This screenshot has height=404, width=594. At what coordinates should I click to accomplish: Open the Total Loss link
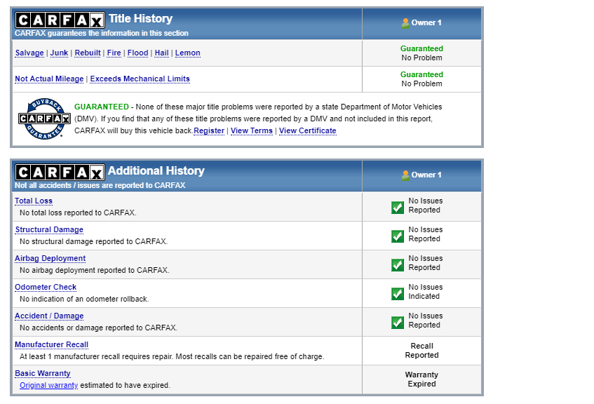[x=34, y=201]
